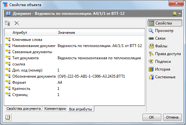Image resolution: width=186 pixels, height=125 pixels.
Task: Switch to the Комментарии tab
Action: [55, 109]
